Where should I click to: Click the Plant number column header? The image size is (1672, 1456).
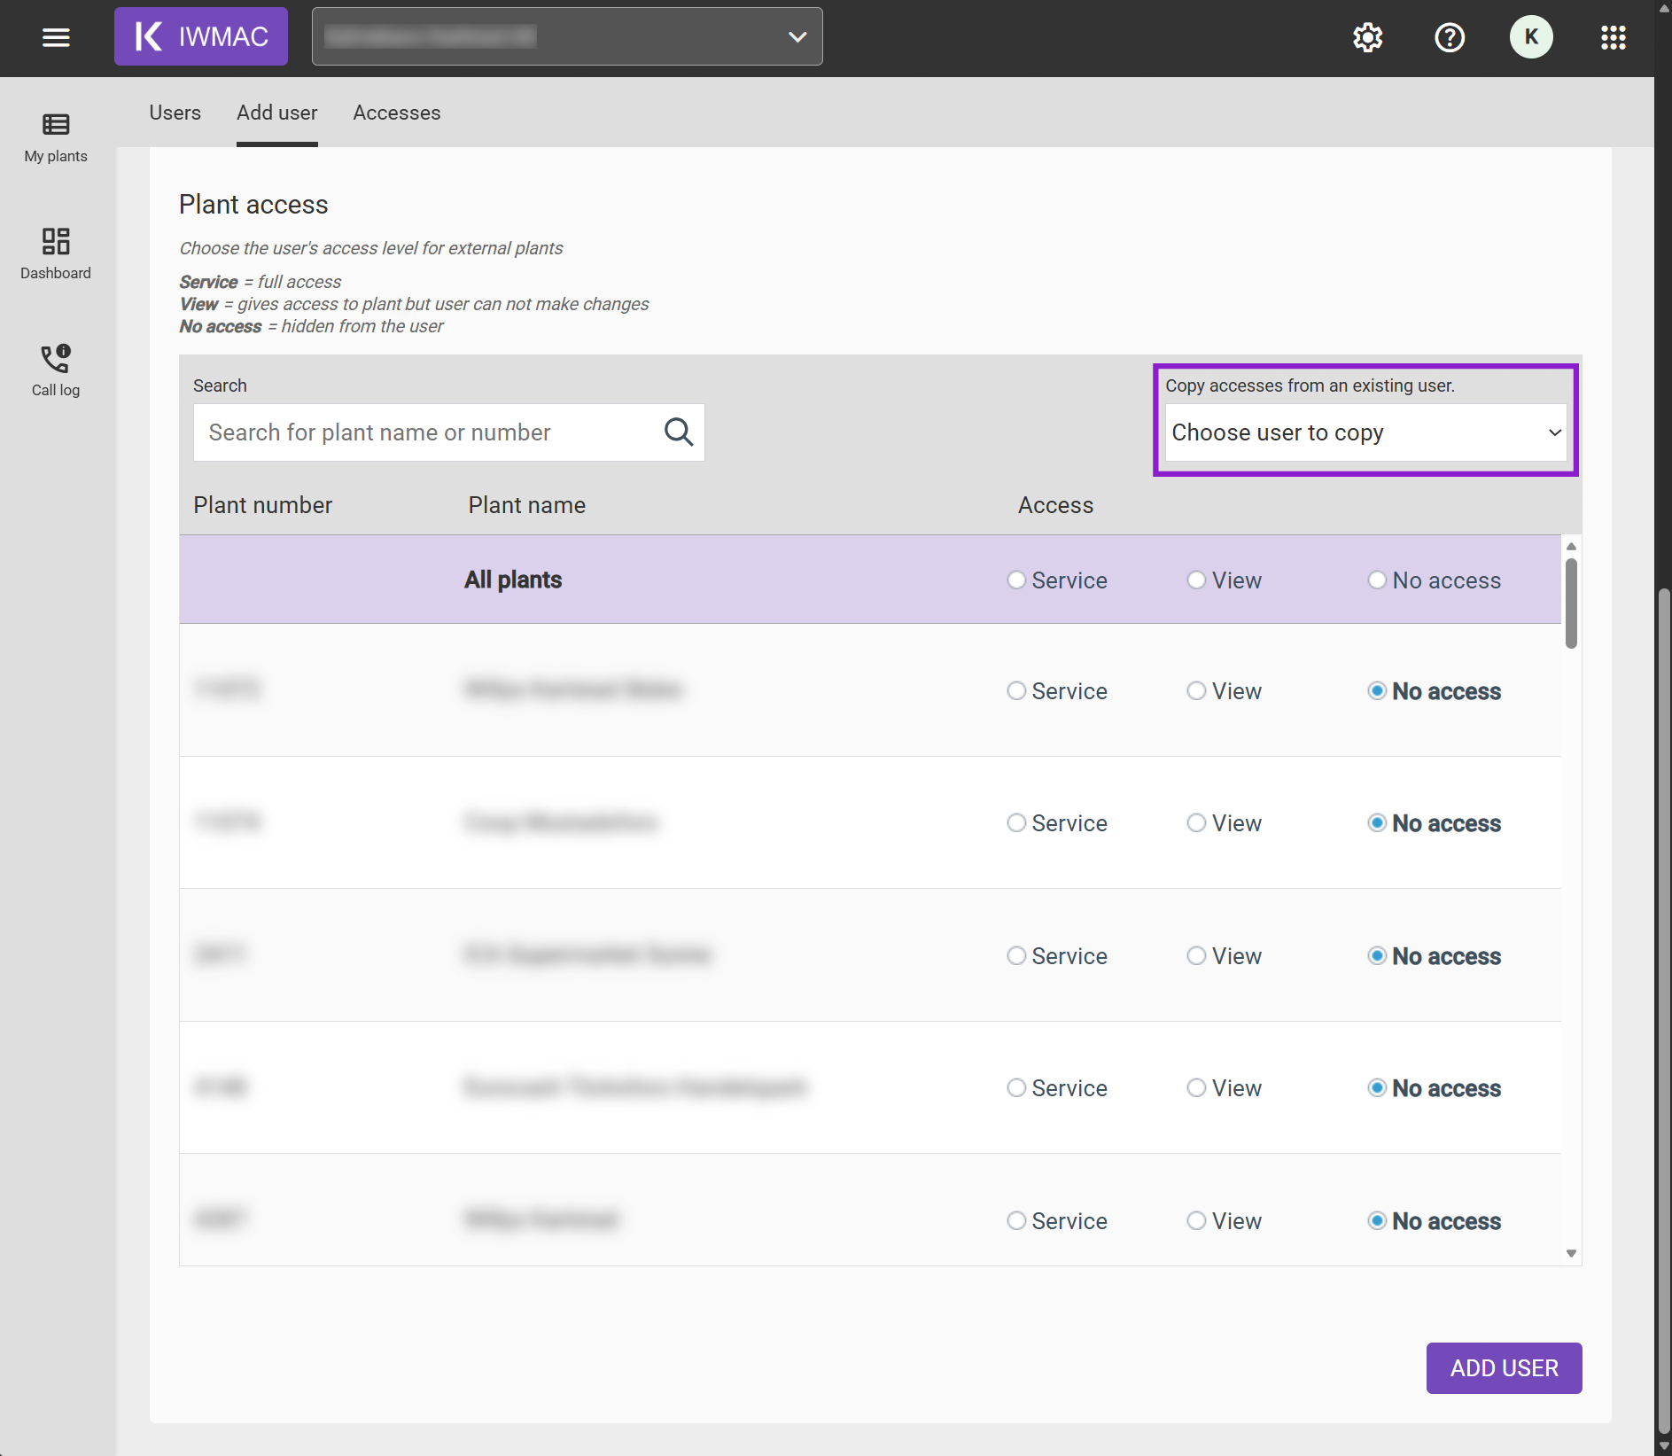(262, 505)
